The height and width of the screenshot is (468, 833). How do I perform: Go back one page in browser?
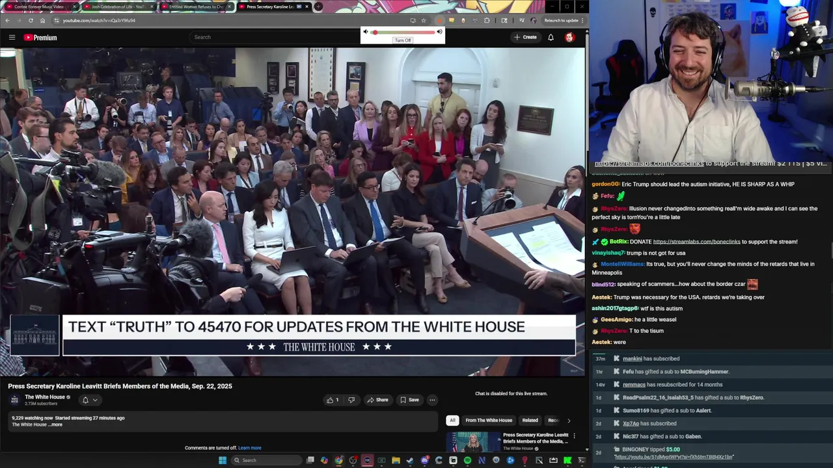click(x=7, y=20)
